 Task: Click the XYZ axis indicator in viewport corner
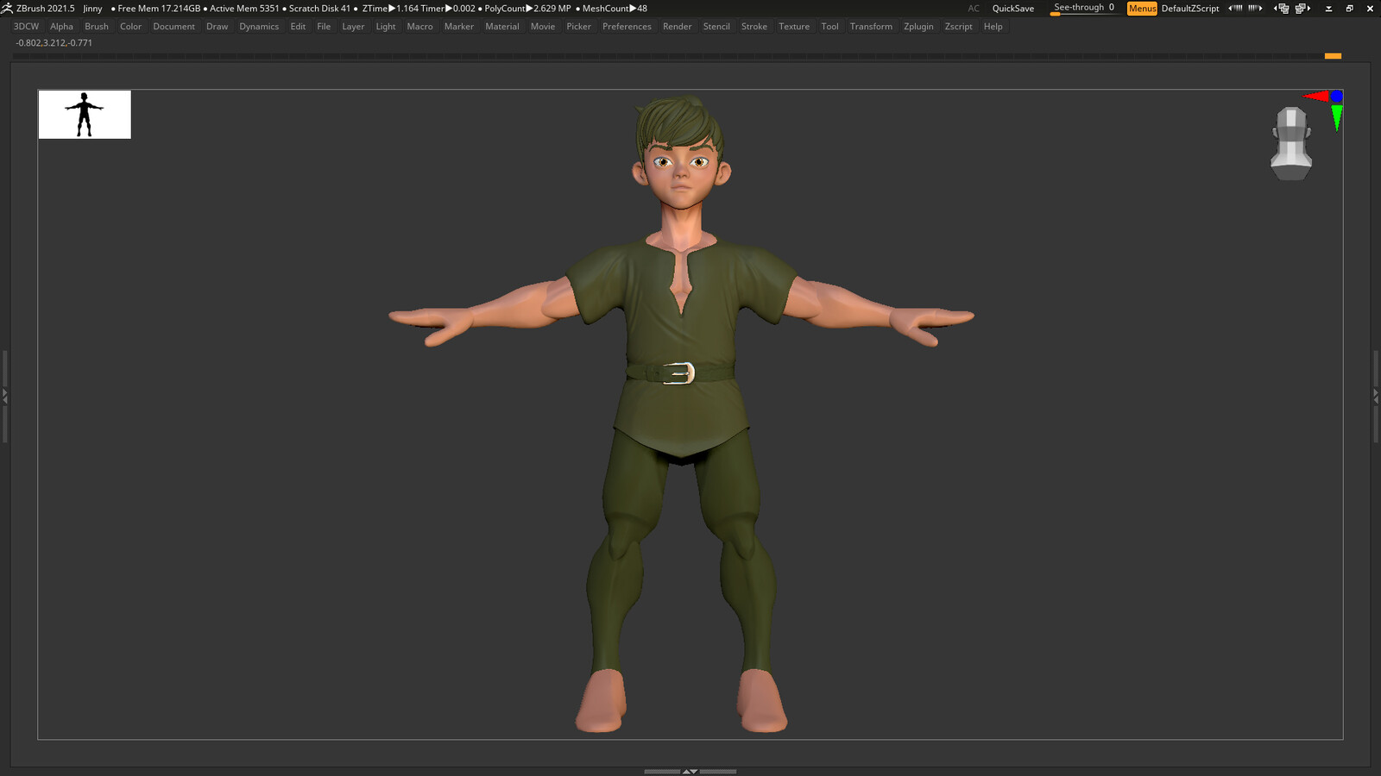pos(1326,109)
